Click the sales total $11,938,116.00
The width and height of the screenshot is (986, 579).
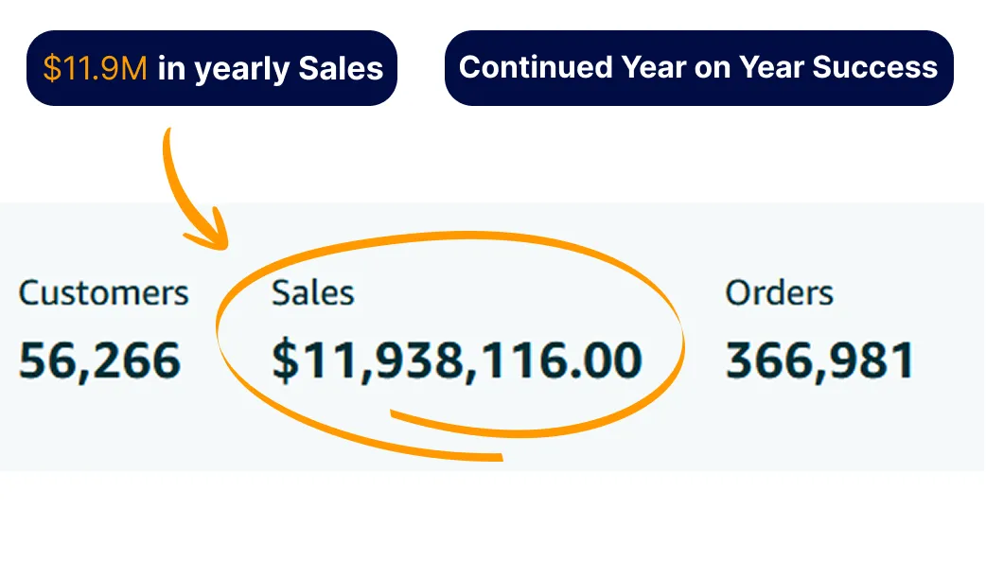pyautogui.click(x=456, y=360)
